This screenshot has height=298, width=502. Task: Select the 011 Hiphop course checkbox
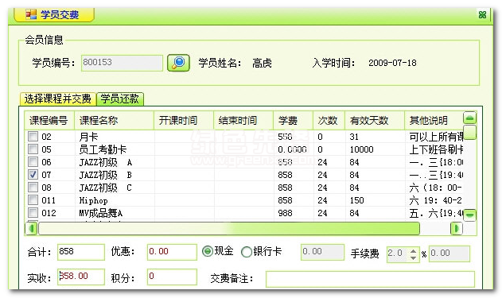click(33, 199)
